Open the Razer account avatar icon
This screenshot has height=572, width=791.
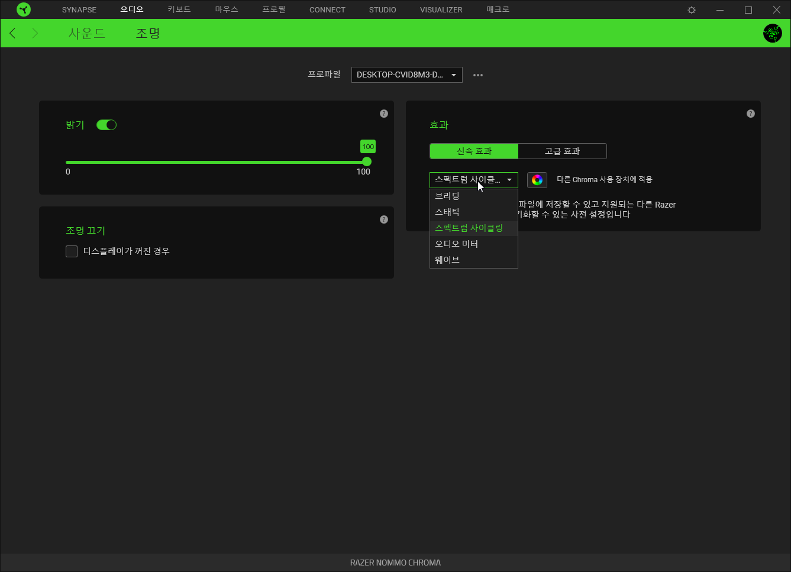773,33
